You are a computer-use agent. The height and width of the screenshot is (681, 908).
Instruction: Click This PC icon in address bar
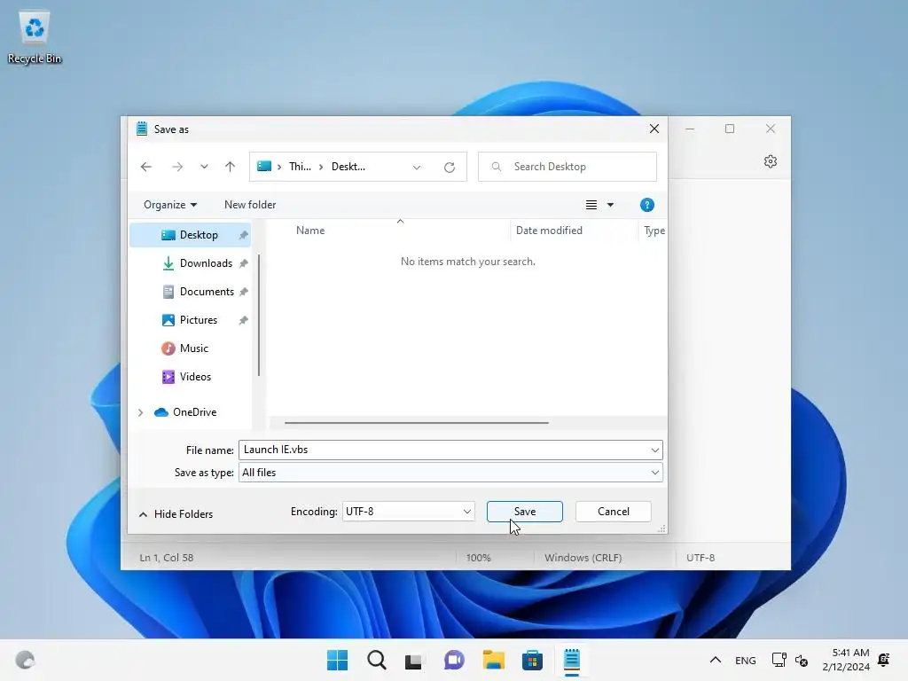tap(264, 166)
